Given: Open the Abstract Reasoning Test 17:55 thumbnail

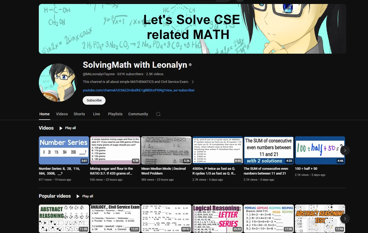Looking at the screenshot, I should [x=320, y=219].
